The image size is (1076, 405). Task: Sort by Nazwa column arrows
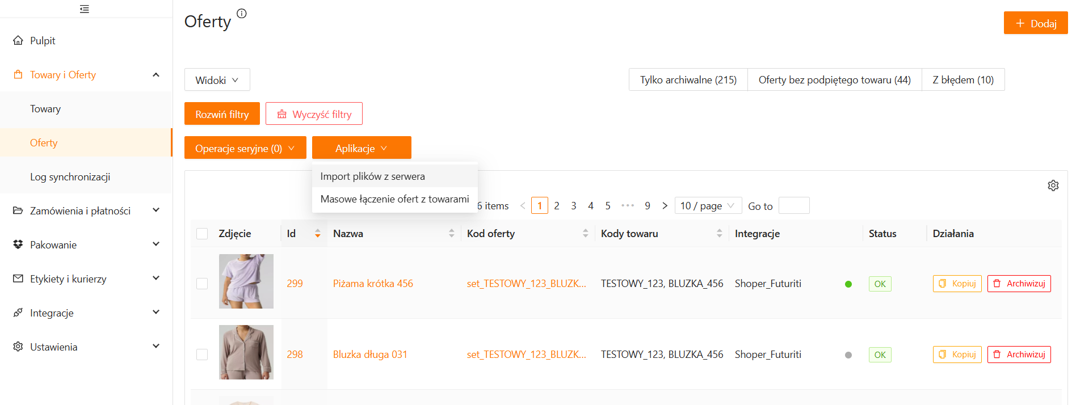[x=451, y=233]
